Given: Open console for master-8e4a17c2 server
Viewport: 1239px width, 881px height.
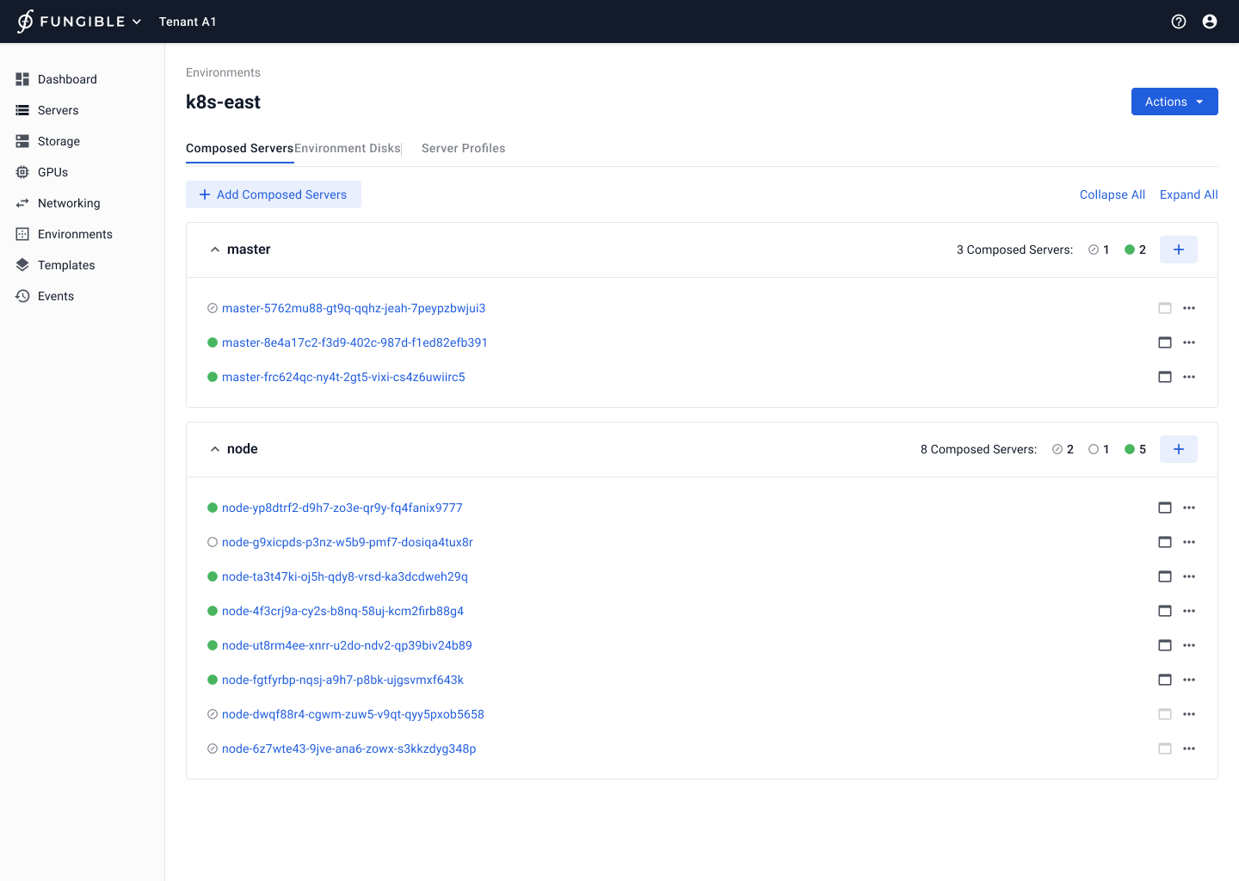Looking at the screenshot, I should point(1165,342).
